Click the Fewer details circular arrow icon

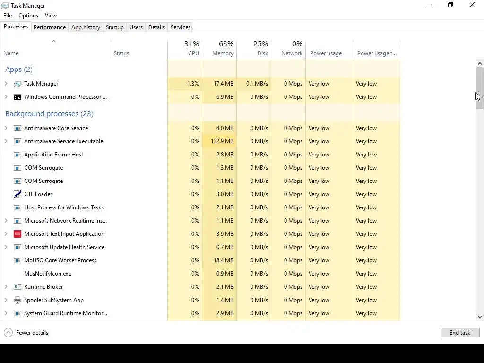pos(9,332)
